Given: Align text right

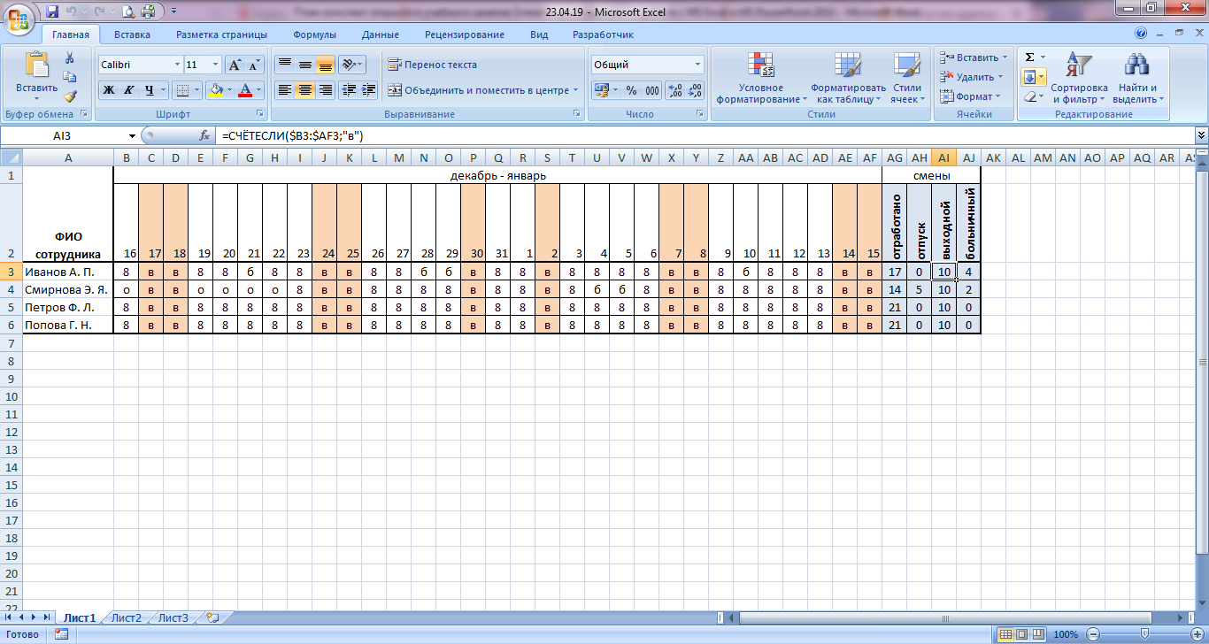Looking at the screenshot, I should click(x=325, y=90).
